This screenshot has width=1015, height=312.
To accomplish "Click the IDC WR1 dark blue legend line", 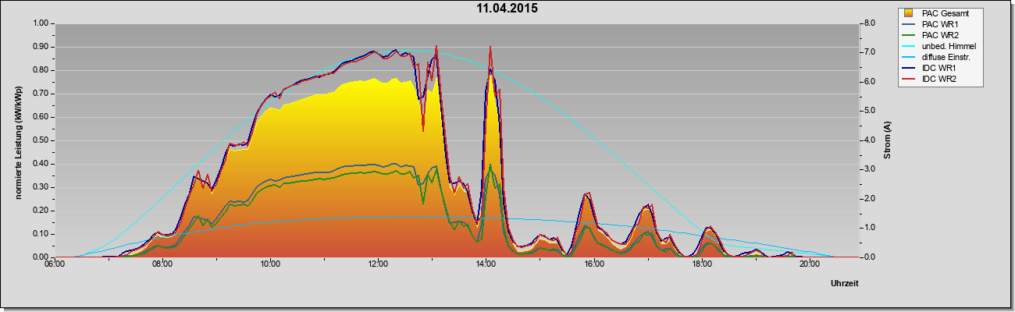I will pos(910,69).
